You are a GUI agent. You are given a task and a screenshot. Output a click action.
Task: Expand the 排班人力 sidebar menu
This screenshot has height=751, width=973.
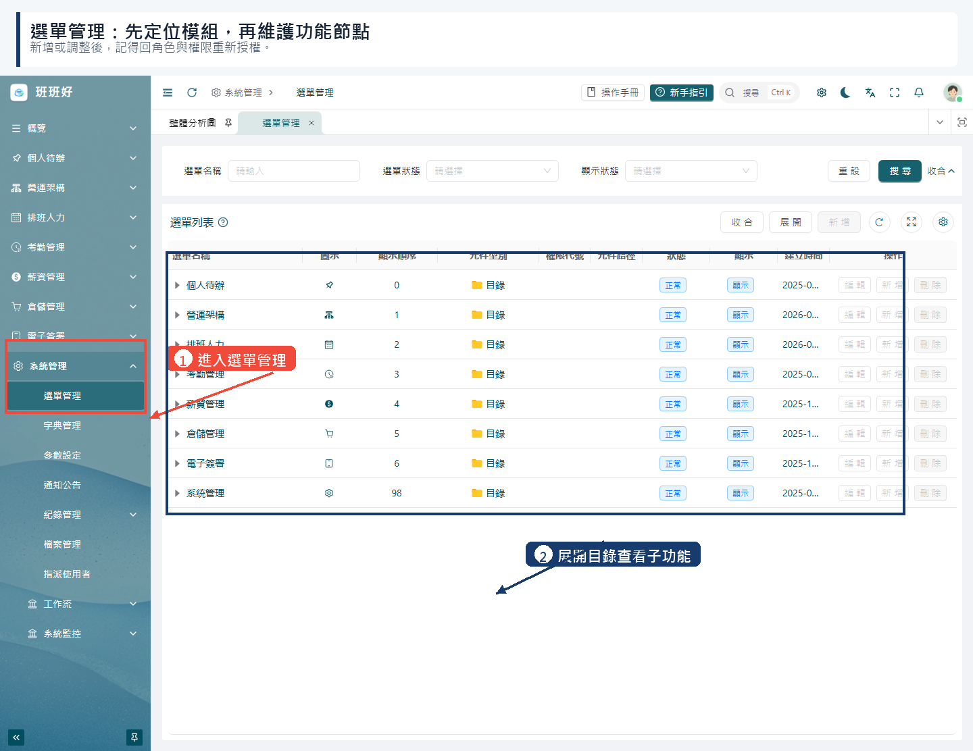75,217
